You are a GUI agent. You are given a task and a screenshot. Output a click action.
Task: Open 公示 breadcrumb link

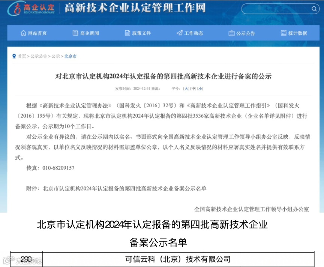tap(56, 56)
